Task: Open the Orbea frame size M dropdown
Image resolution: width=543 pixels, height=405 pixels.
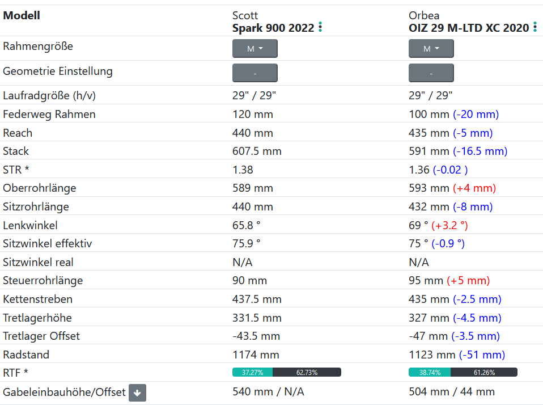Action: pos(431,49)
